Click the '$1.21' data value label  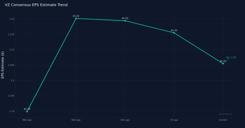point(223,61)
